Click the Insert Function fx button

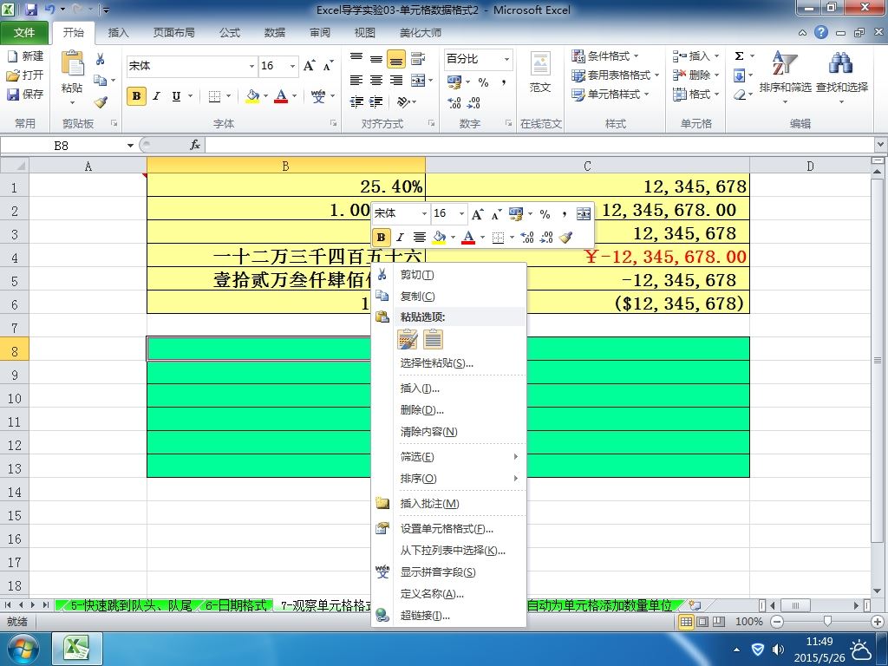pyautogui.click(x=195, y=145)
